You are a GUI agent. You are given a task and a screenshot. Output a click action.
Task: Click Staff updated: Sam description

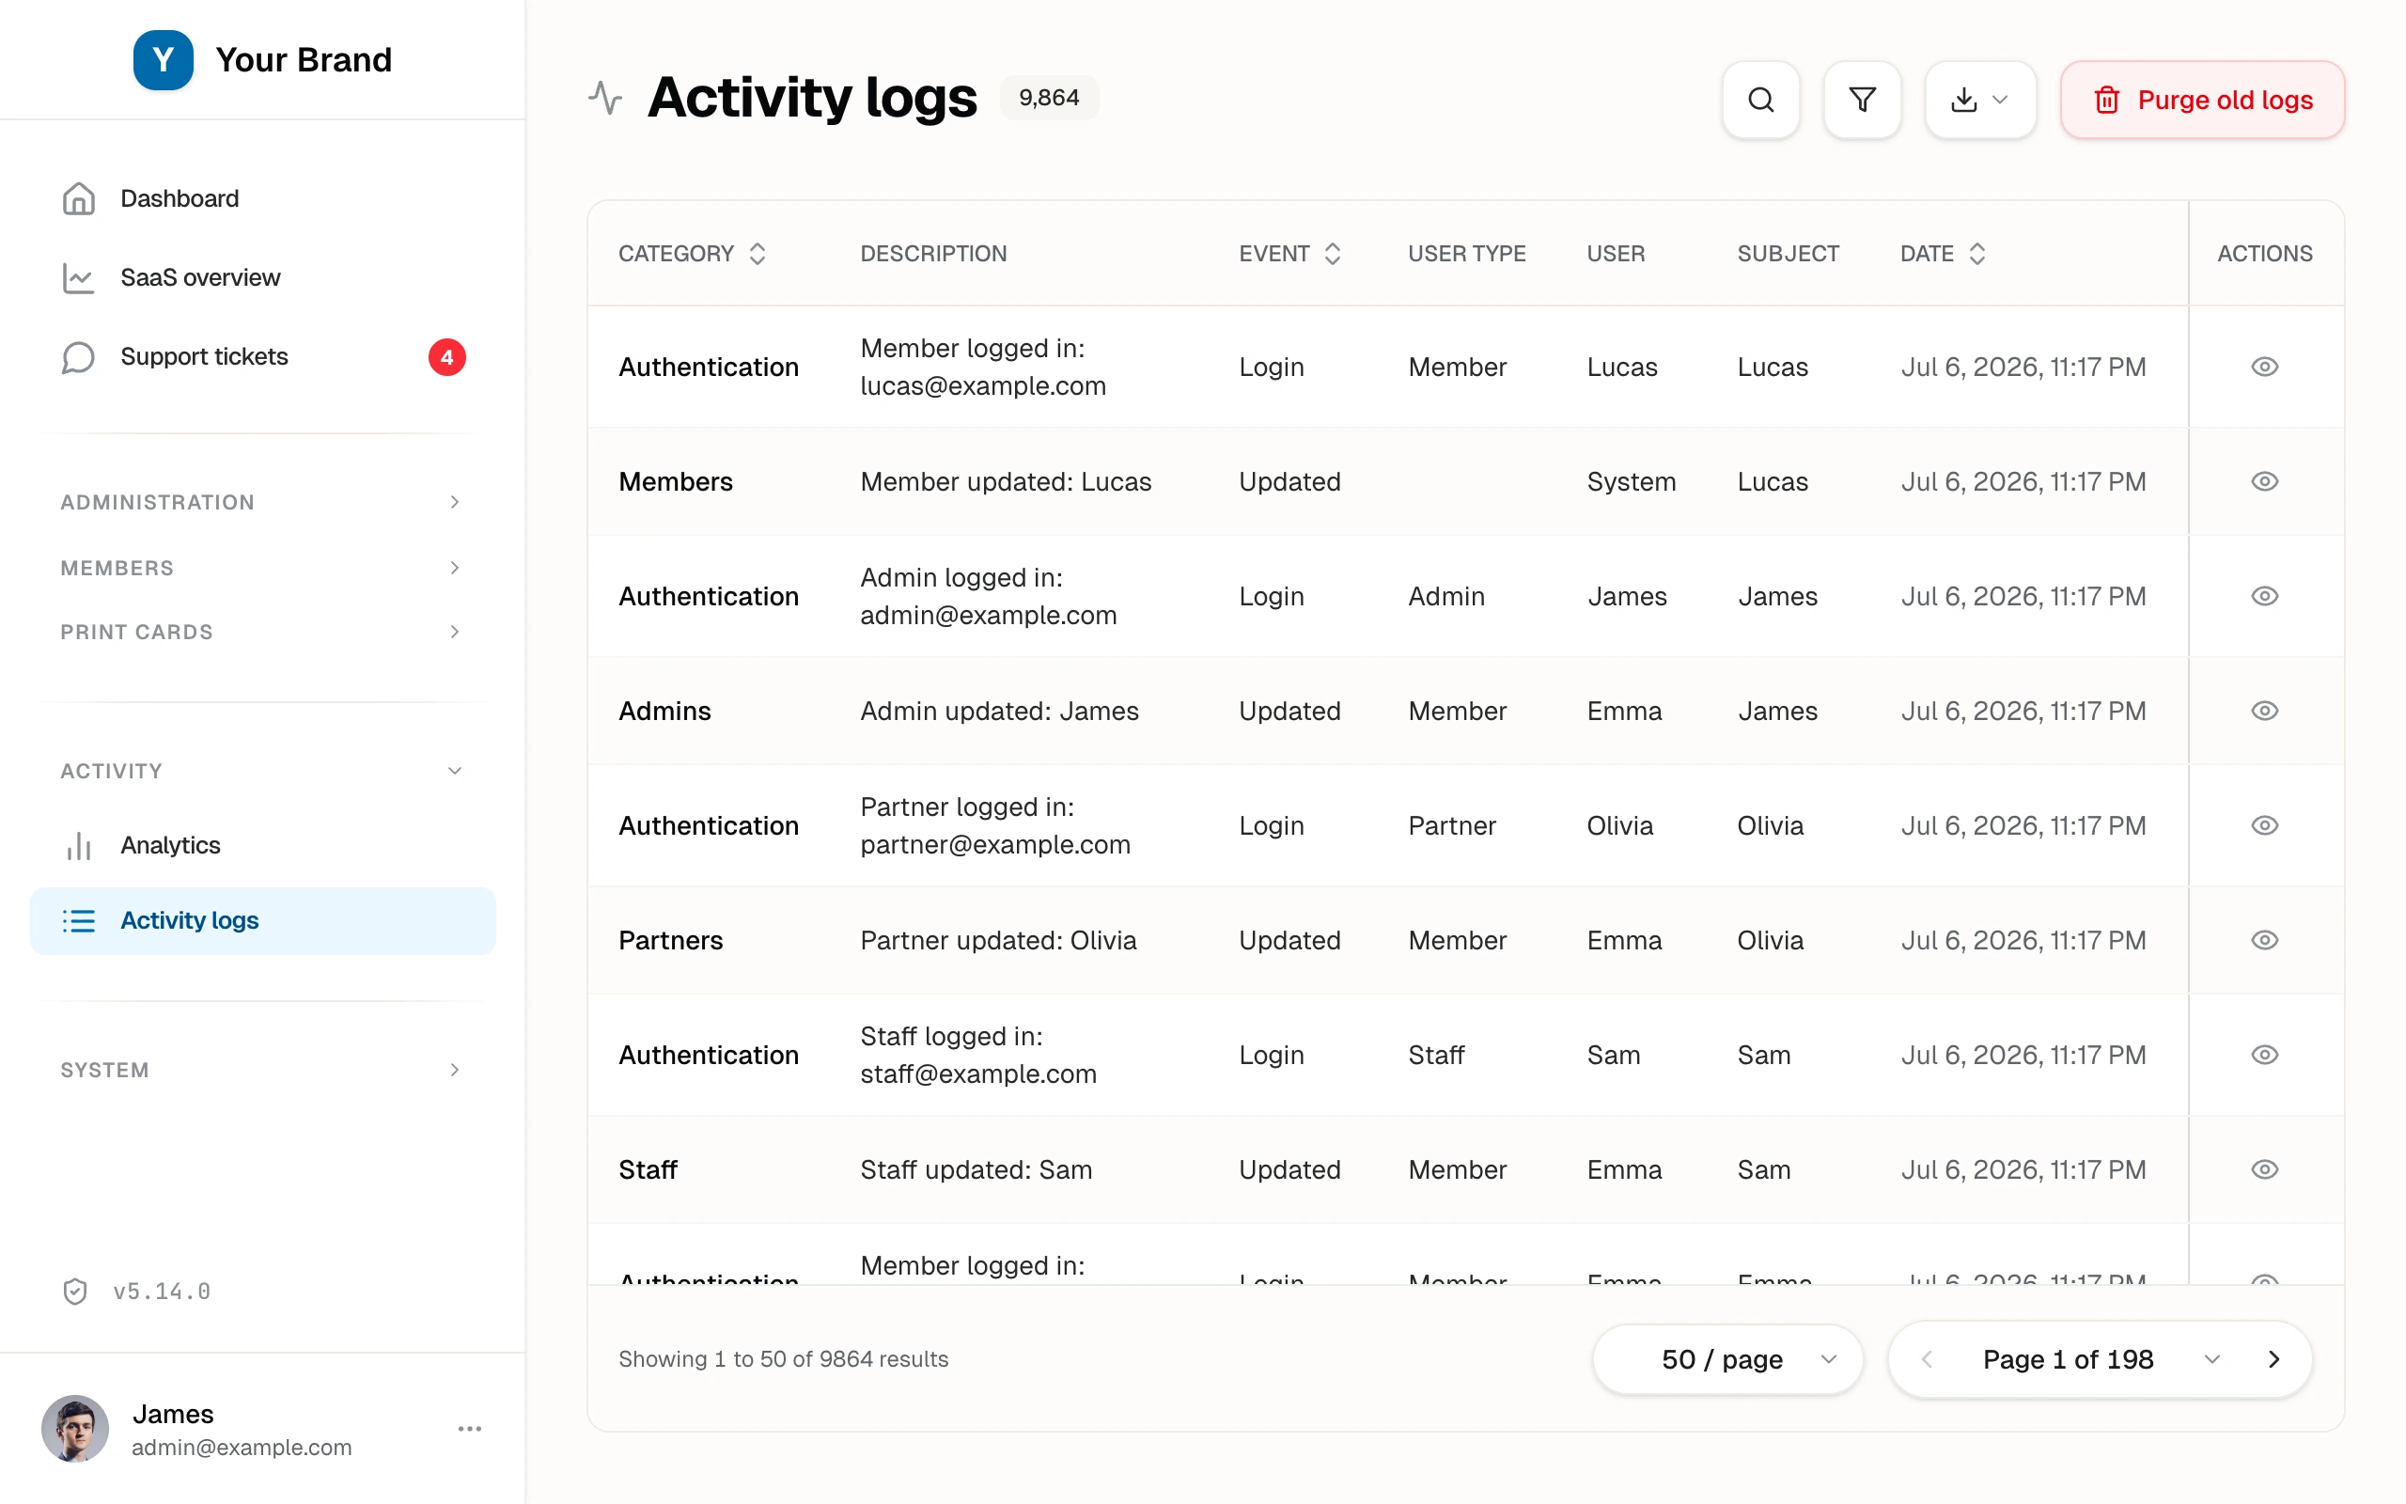(976, 1169)
